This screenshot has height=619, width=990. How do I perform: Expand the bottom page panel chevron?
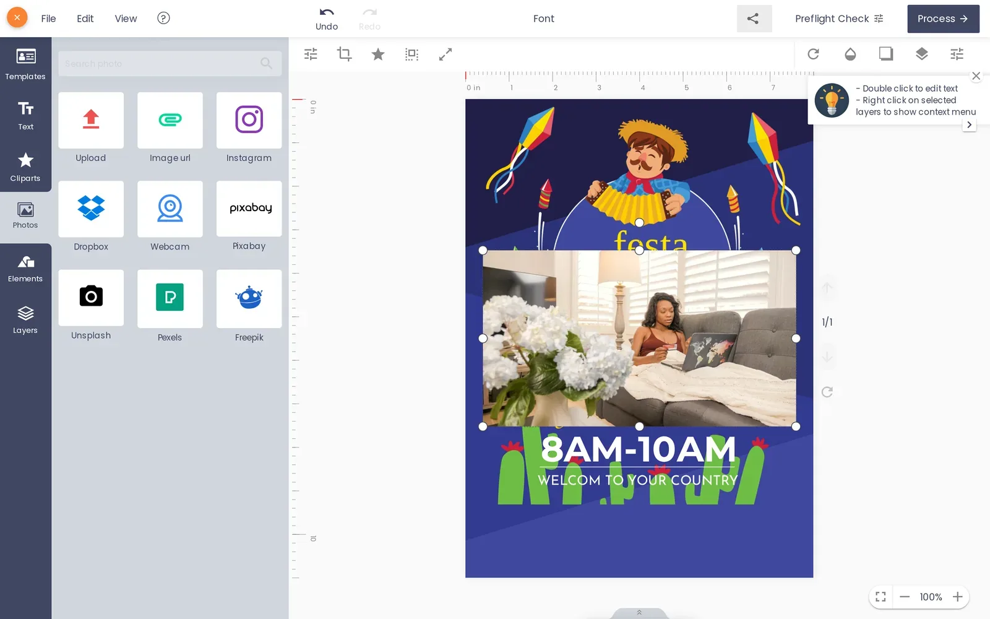(x=639, y=613)
